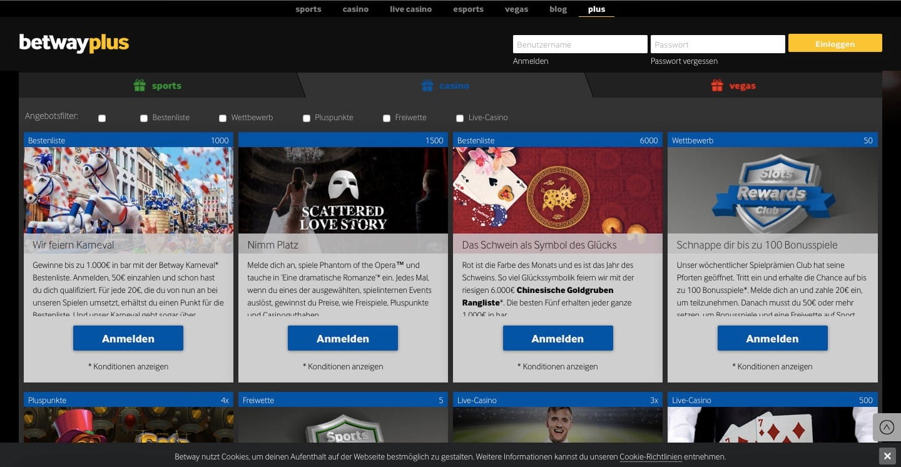Click the scroll-to-top arrow icon

point(887,427)
